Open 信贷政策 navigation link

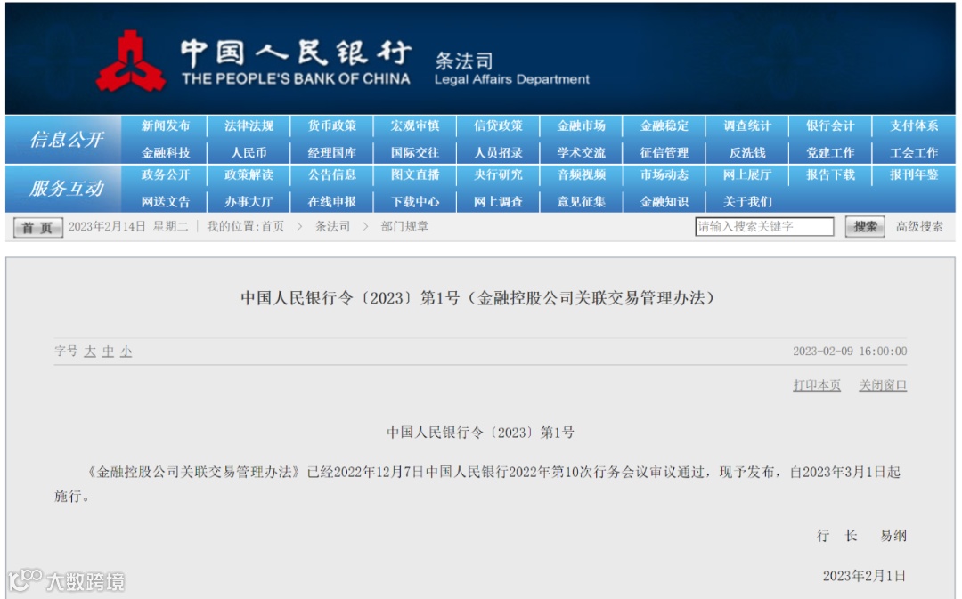point(498,125)
